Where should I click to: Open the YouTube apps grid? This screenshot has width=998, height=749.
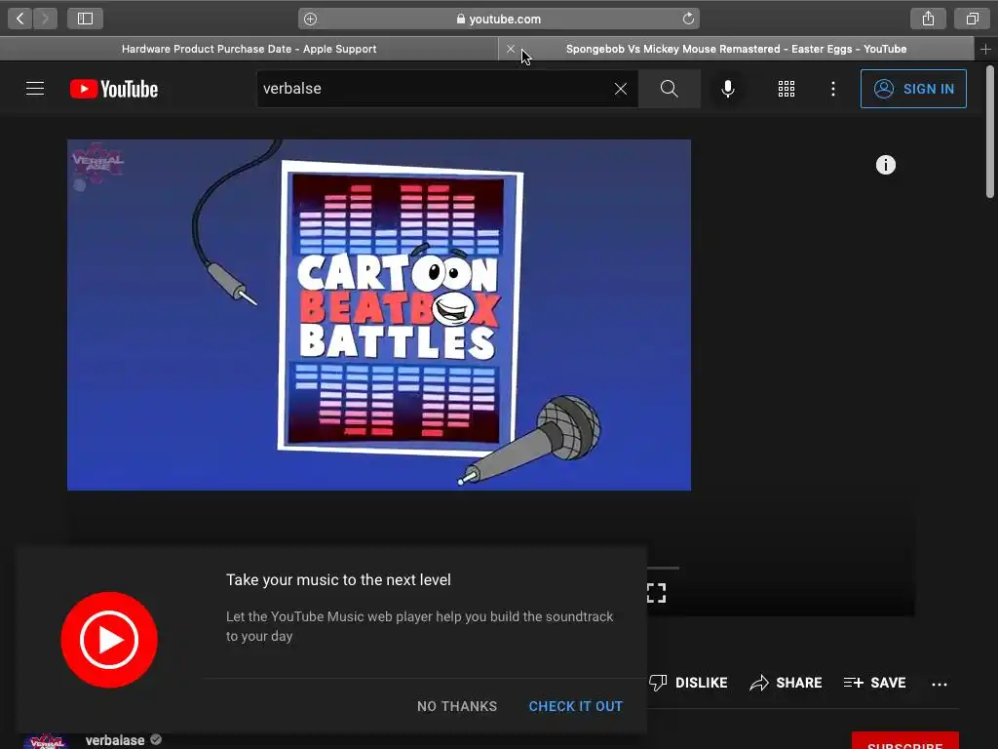click(x=787, y=89)
